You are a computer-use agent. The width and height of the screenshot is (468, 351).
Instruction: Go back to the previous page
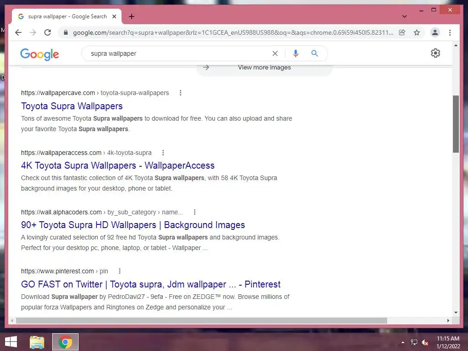pyautogui.click(x=18, y=32)
